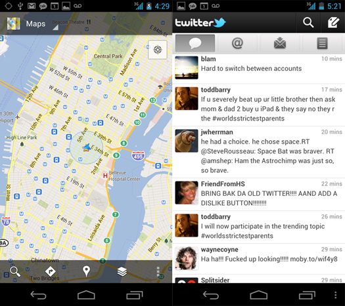345x306 pixels.
Task: Tap Back button under the Maps app
Action: [38, 295]
